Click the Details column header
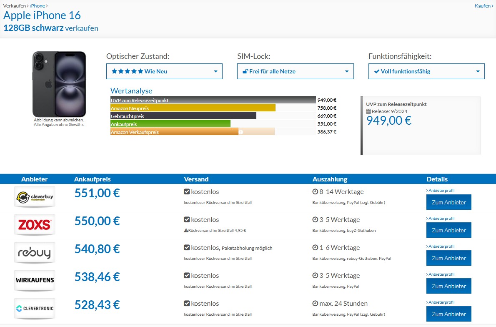496x327 pixels. click(437, 179)
